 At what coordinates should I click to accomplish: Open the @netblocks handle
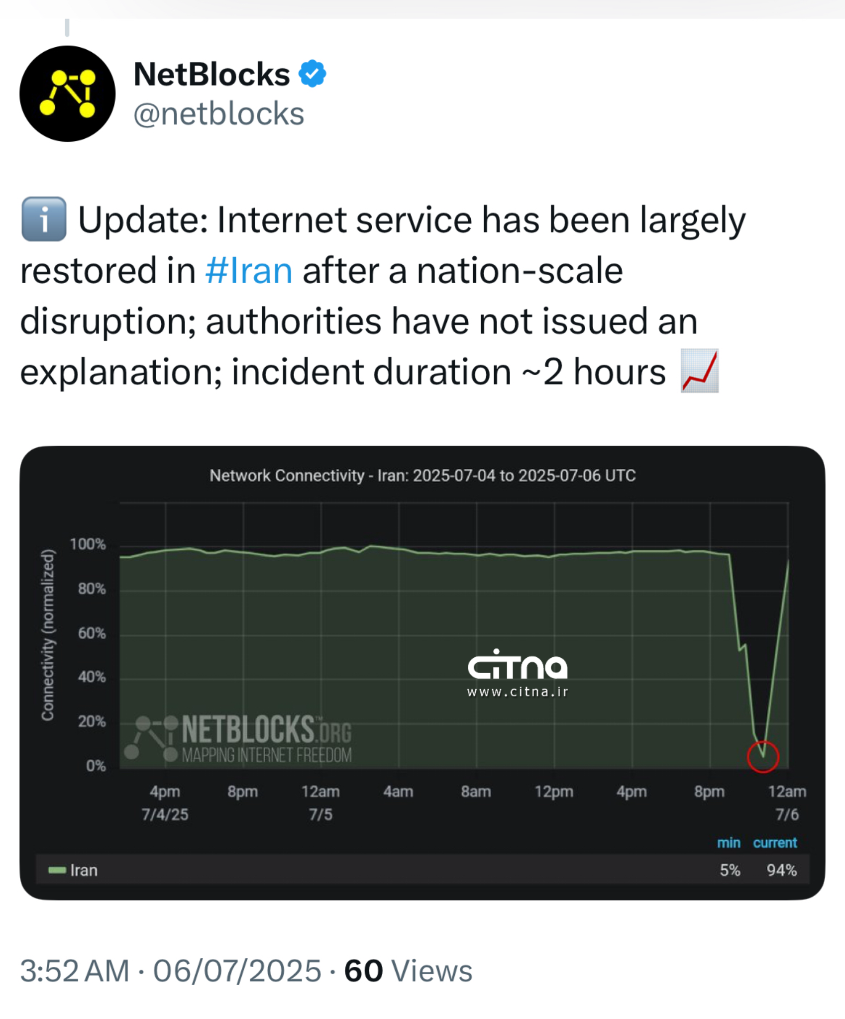218,114
